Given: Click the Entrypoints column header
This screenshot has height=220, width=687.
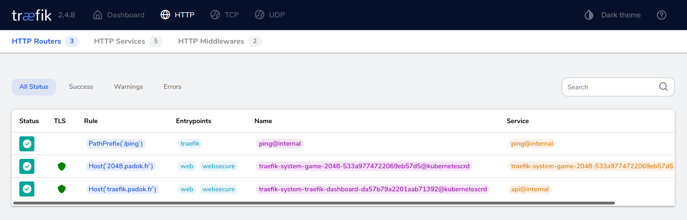Looking at the screenshot, I should [194, 121].
